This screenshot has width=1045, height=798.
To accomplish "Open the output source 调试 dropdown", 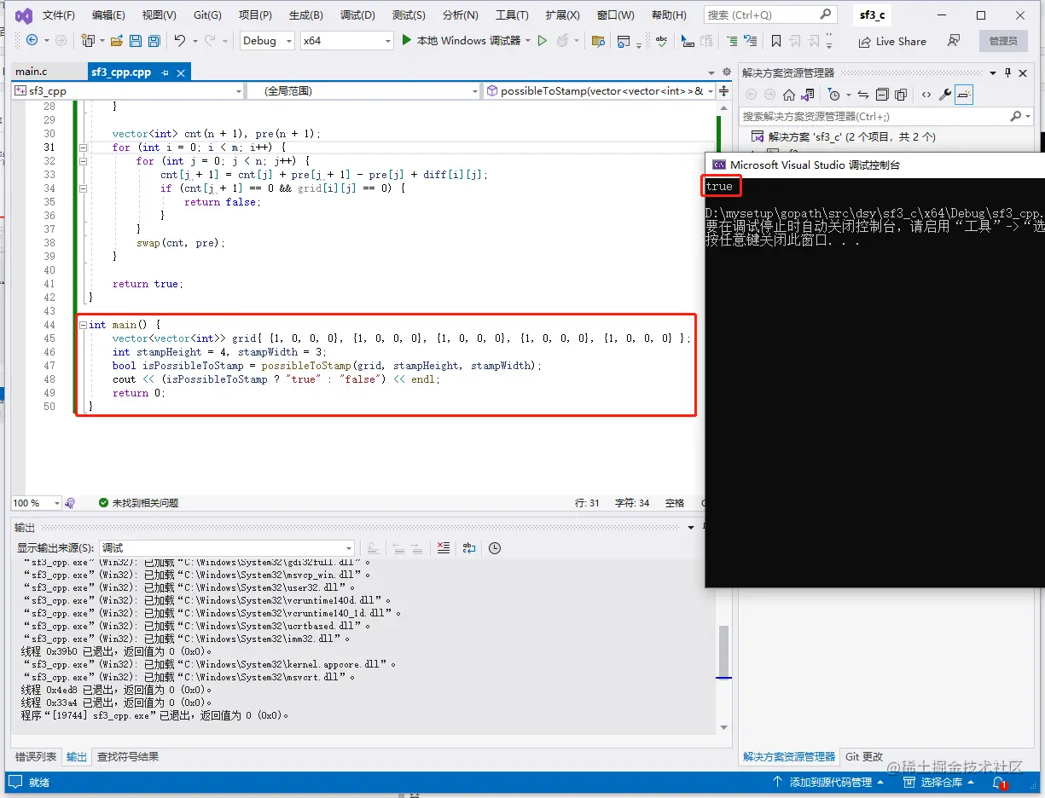I will 226,547.
